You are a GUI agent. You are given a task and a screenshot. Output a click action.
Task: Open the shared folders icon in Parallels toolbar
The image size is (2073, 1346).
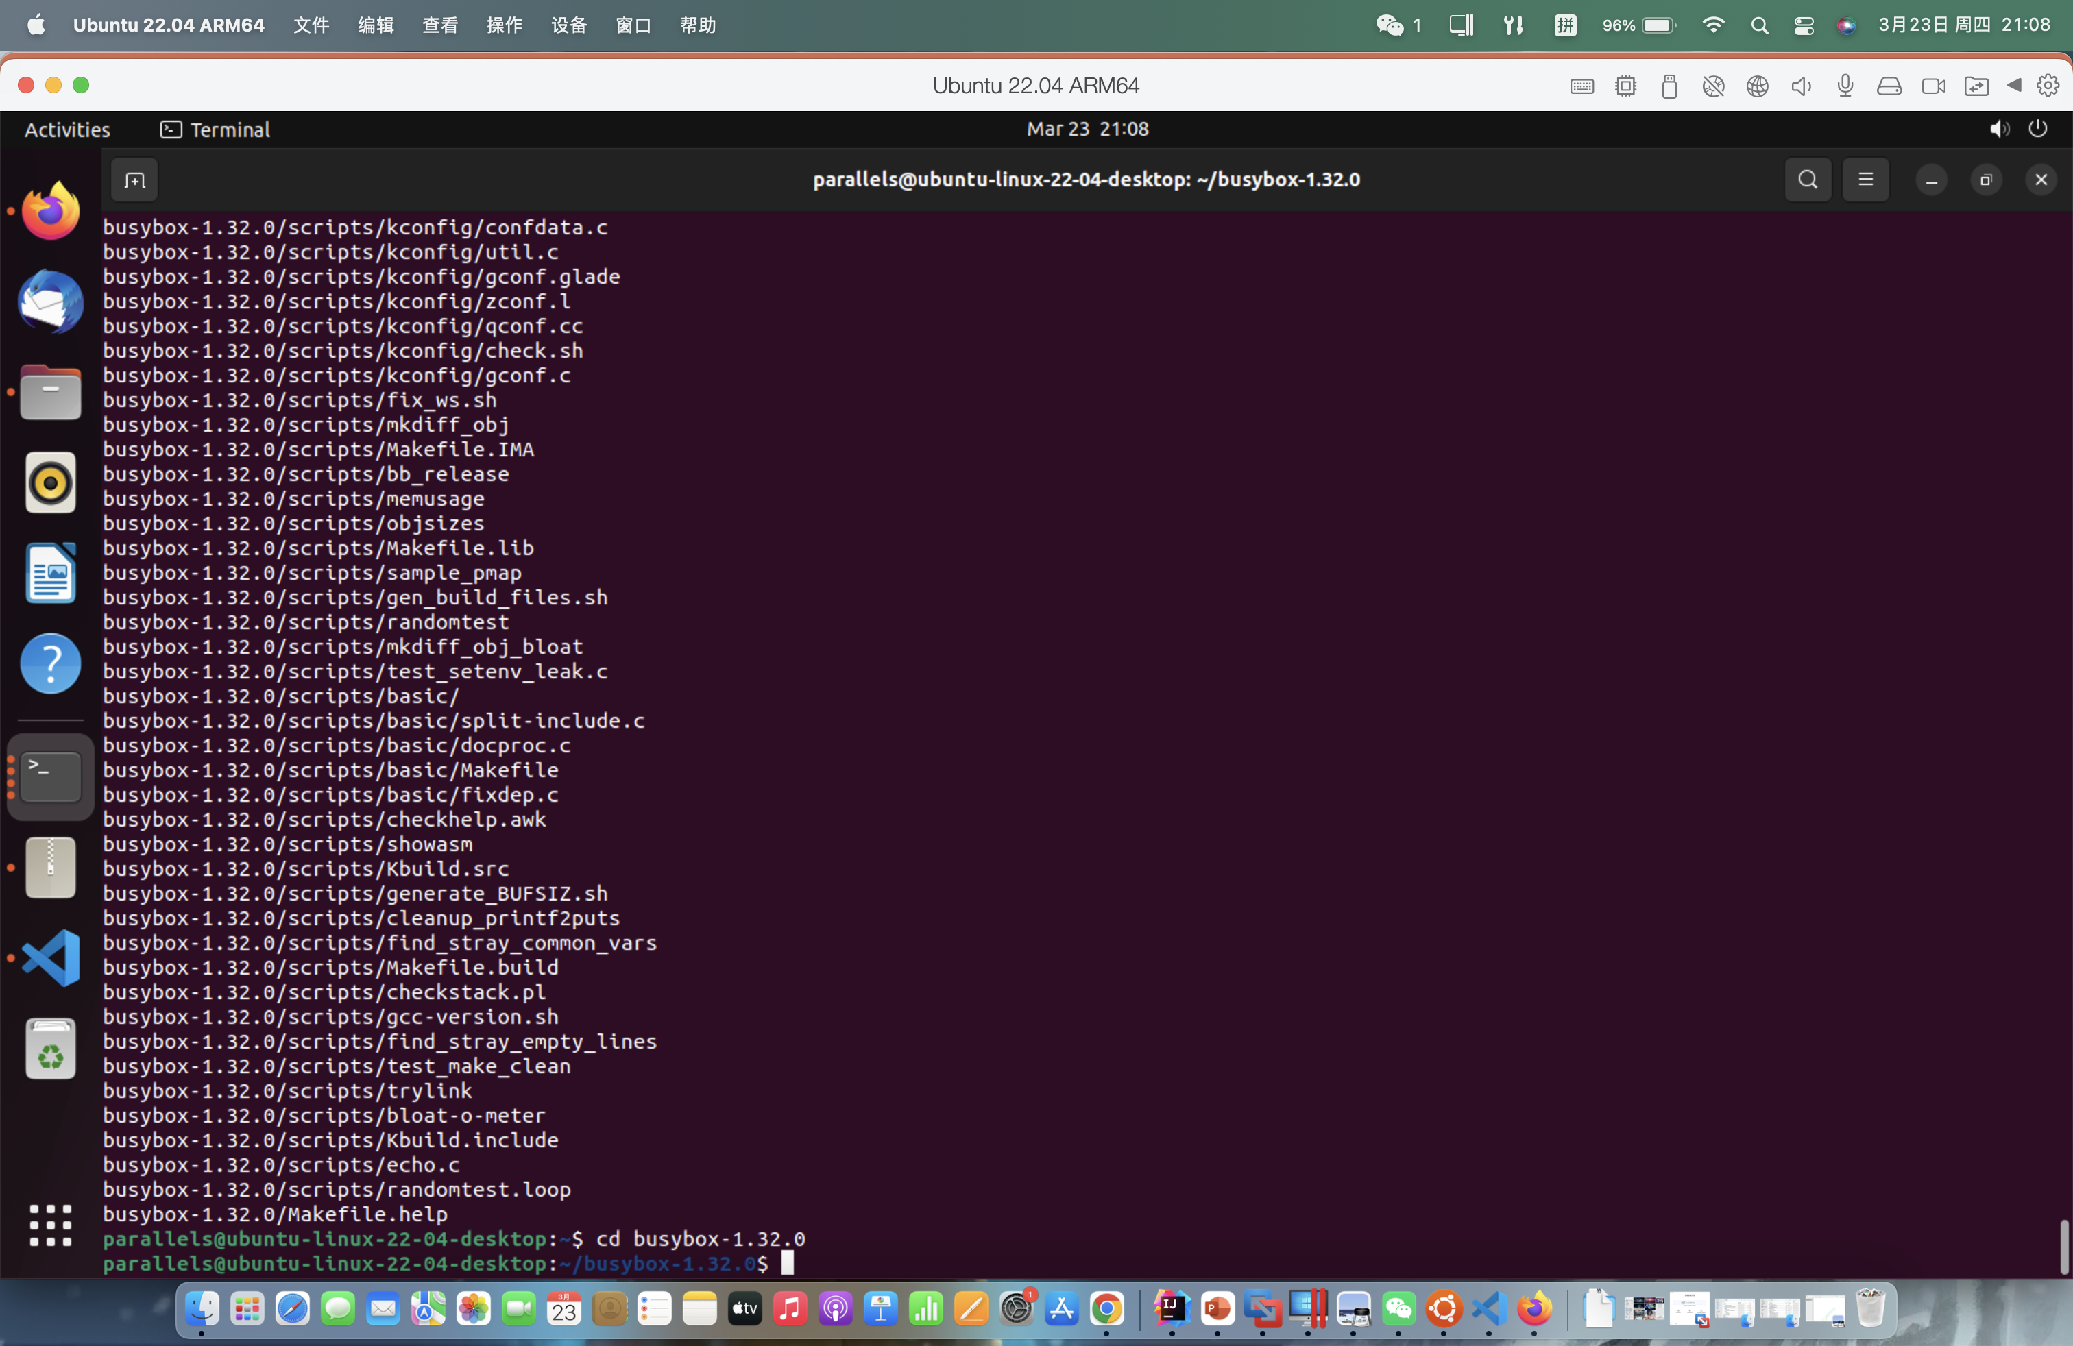[1976, 86]
